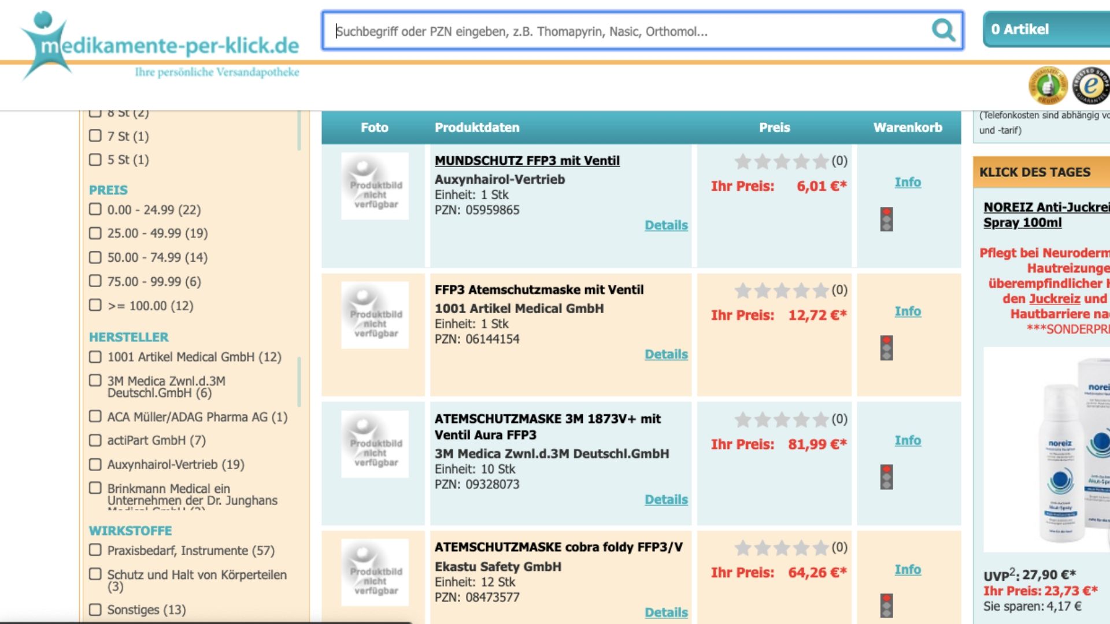The height and width of the screenshot is (624, 1110).
Task: Click the Trusted Shops guarantee badge
Action: 1090,86
